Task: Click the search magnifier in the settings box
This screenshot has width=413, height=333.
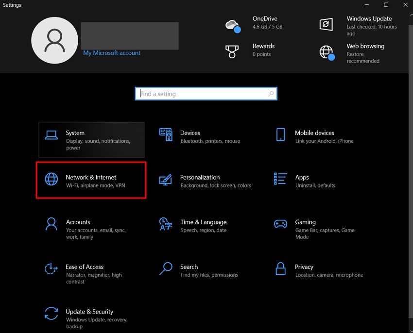Action: pos(271,94)
